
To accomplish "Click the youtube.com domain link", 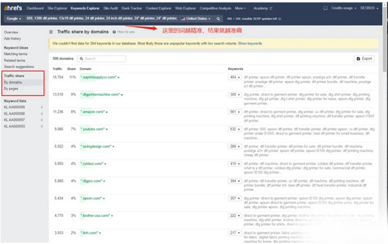I will 92,129.
